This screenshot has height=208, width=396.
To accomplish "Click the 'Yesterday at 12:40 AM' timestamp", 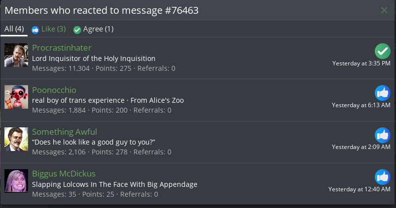I will [x=360, y=189].
